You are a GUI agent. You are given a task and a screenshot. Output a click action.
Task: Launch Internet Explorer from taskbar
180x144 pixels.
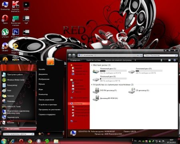click(12, 141)
